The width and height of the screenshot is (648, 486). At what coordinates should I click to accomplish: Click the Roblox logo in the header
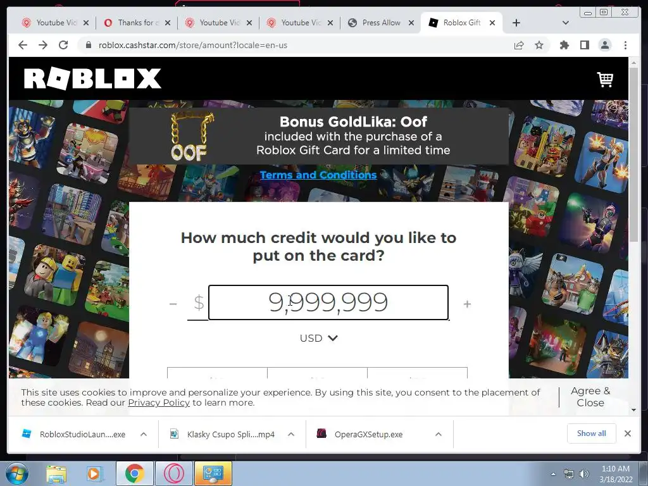(92, 78)
